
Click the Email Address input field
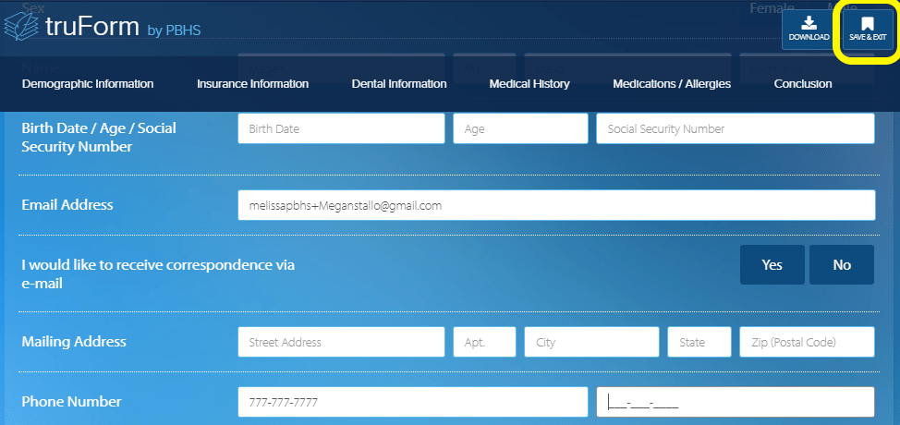557,205
